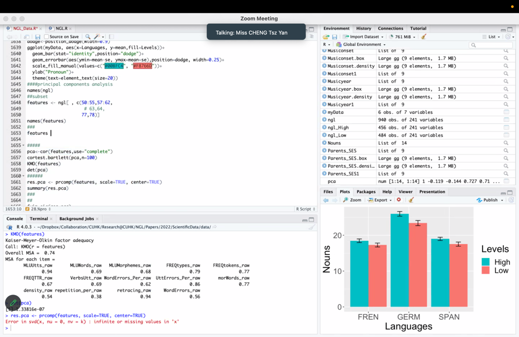Open the Export dropdown in Plots pane
519x337 pixels.
click(x=380, y=200)
